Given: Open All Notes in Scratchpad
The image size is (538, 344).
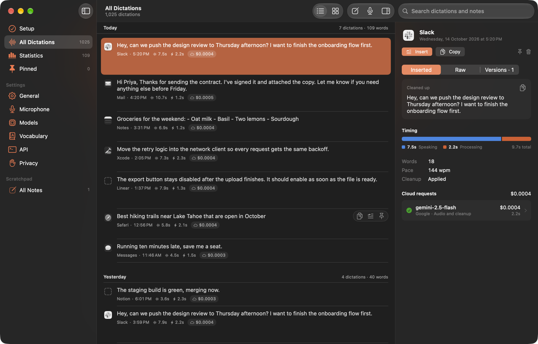Looking at the screenshot, I should [x=48, y=190].
